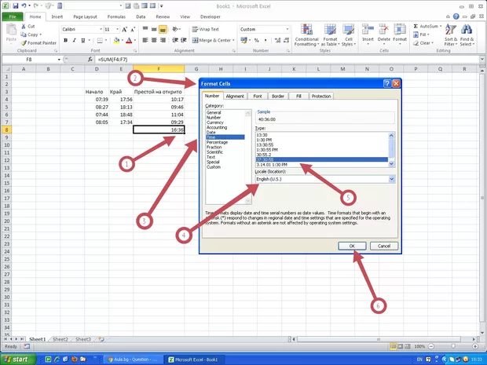Click the Format Cells help question mark
Image resolution: width=487 pixels, height=365 pixels.
click(386, 82)
